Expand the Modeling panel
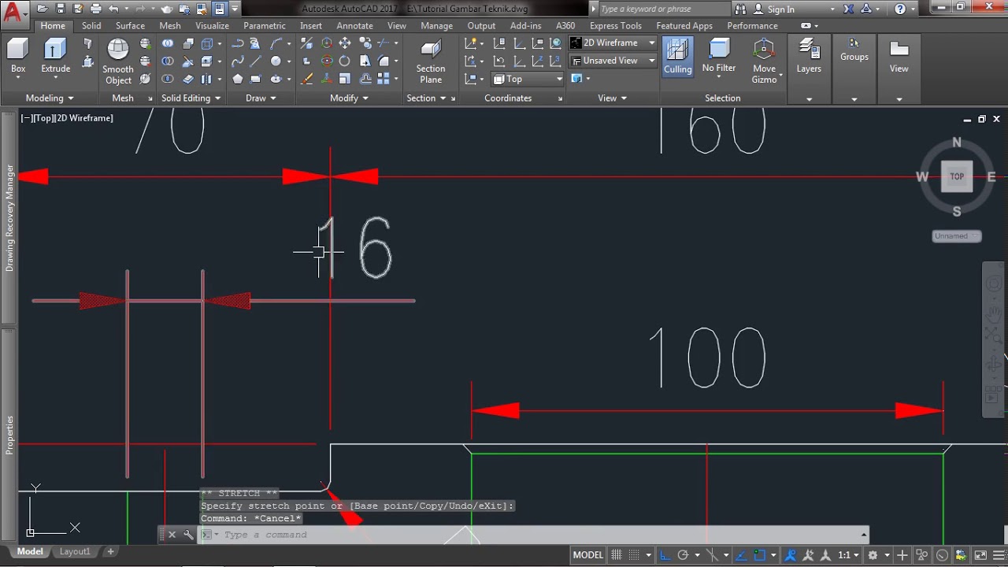The width and height of the screenshot is (1008, 567). tap(49, 98)
